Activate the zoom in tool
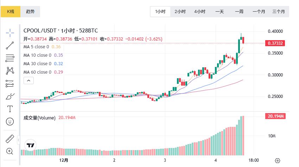Screen dimensions: 299x167 click(10, 151)
